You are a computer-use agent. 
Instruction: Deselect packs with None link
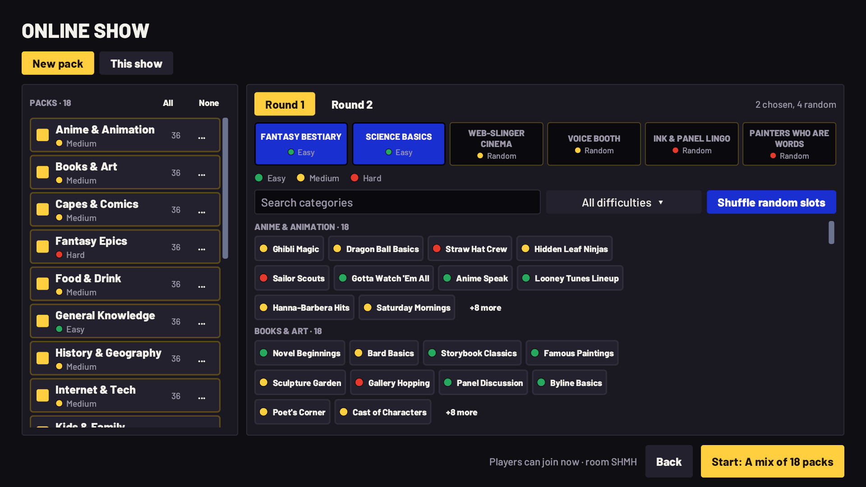tap(209, 103)
